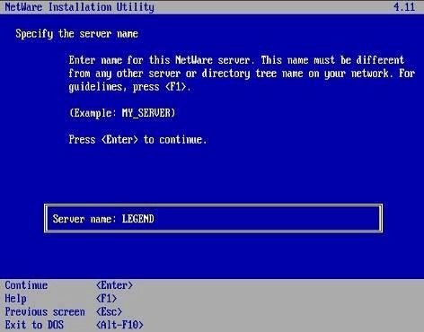The height and width of the screenshot is (332, 424).
Task: Click the Server name: label
Action: coord(84,219)
